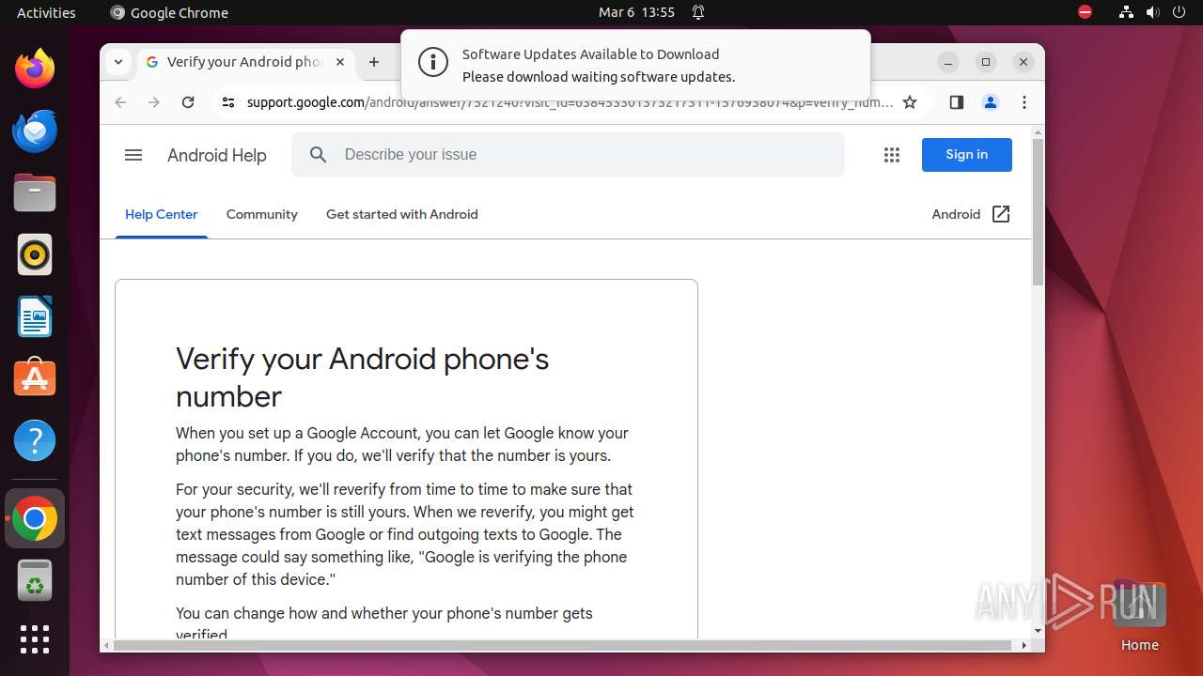Screen dimensions: 1203x676
Task: Open the Chrome profile avatar
Action: pyautogui.click(x=991, y=102)
